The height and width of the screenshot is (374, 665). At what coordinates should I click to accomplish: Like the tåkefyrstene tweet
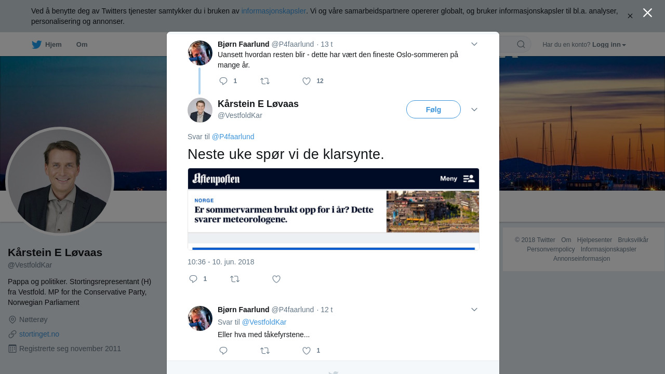point(307,351)
